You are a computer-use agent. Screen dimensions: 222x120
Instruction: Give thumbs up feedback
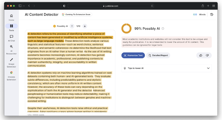coord(201,55)
